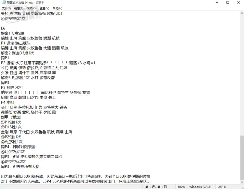Click the status bar 'UTF-8' encoding

click(222, 187)
